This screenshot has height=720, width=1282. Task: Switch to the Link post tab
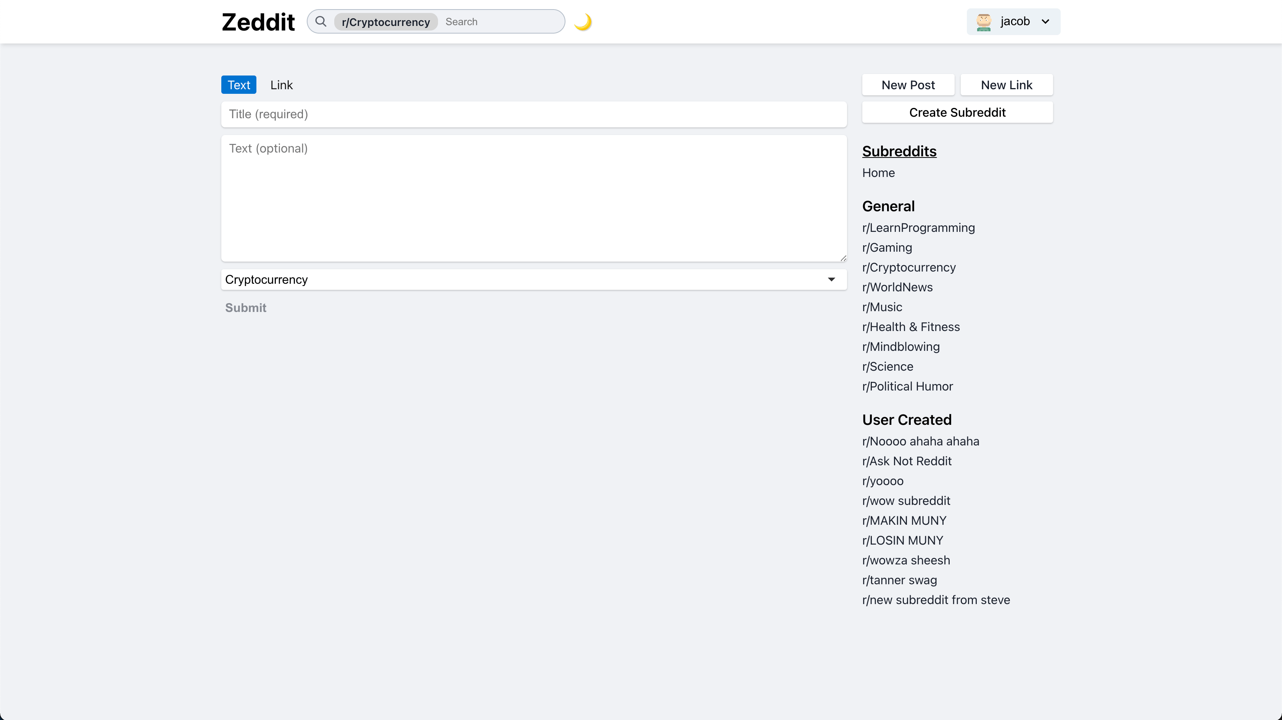(281, 85)
